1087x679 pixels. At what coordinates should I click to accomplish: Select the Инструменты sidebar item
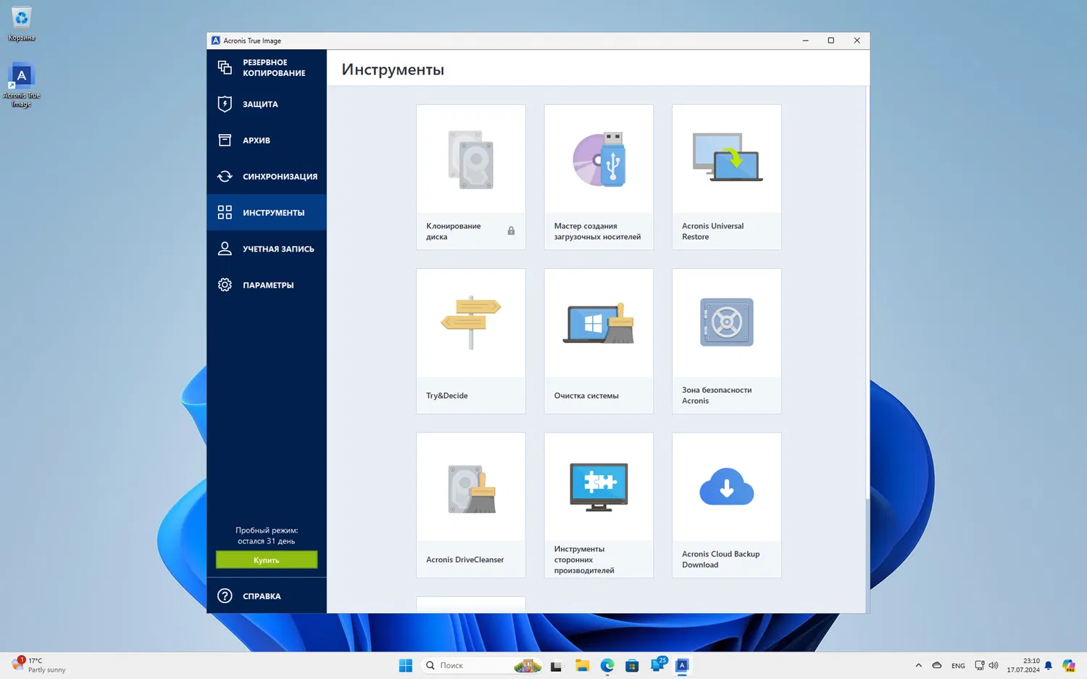(x=267, y=212)
